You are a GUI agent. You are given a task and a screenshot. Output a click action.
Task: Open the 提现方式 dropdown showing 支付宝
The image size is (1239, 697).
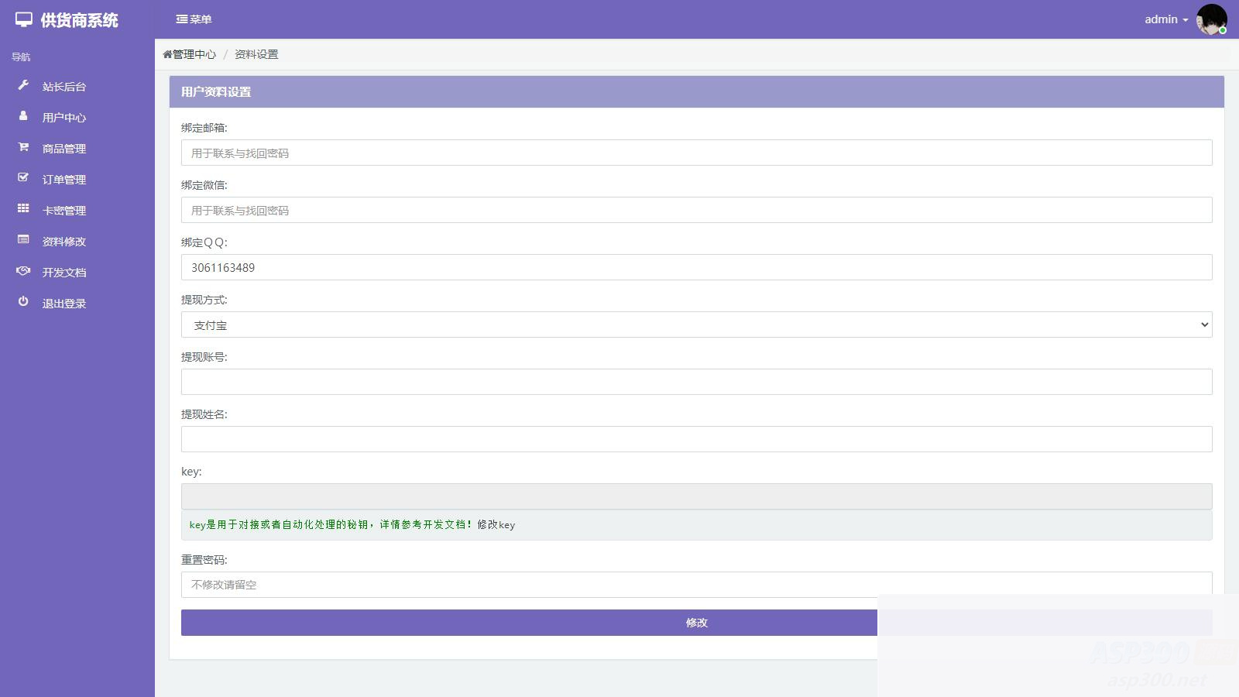(696, 324)
